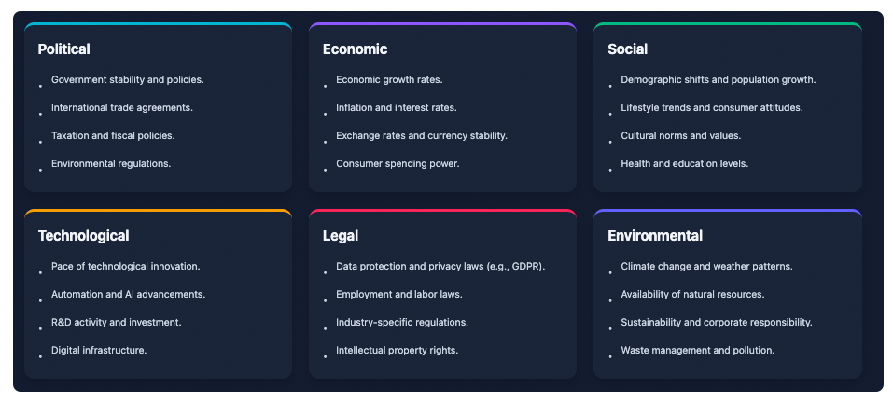This screenshot has width=893, height=403.
Task: Select "Intellectual property rights" entry
Action: click(x=398, y=351)
